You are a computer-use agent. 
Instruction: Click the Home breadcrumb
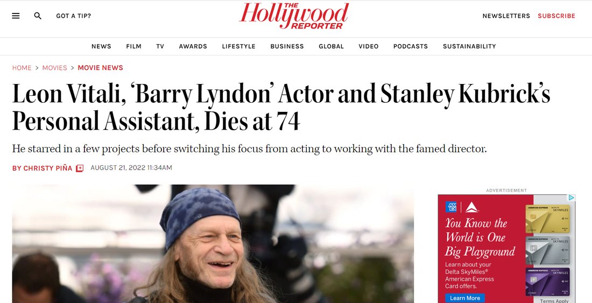pos(22,68)
